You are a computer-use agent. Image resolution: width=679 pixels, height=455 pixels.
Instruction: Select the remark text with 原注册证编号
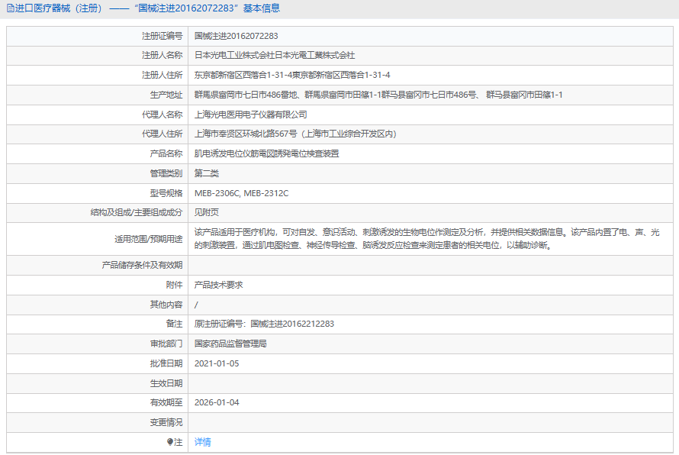[264, 324]
